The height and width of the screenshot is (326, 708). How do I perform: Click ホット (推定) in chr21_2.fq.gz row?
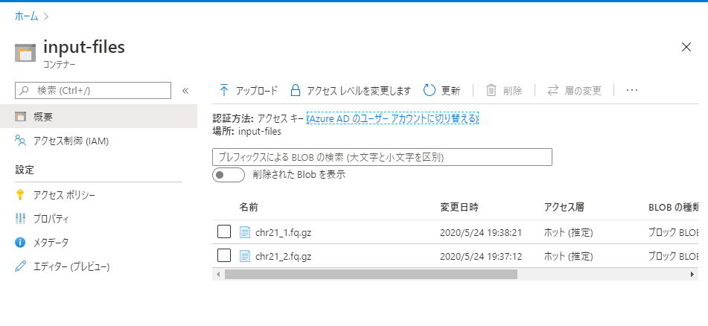pyautogui.click(x=569, y=257)
